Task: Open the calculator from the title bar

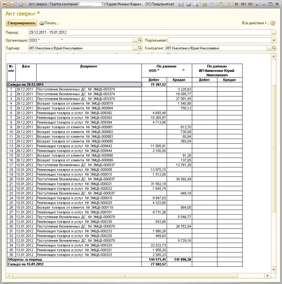Action: click(x=220, y=4)
